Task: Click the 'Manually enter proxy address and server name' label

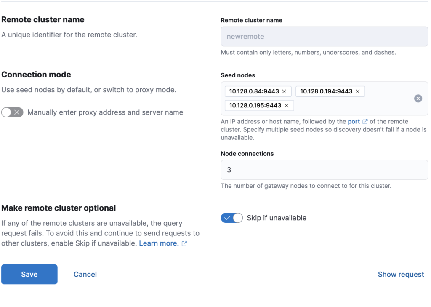Action: click(x=105, y=112)
